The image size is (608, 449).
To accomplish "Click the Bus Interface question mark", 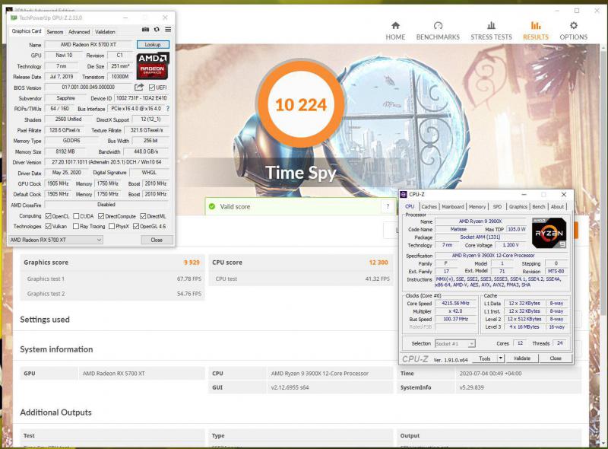I will 168,109.
